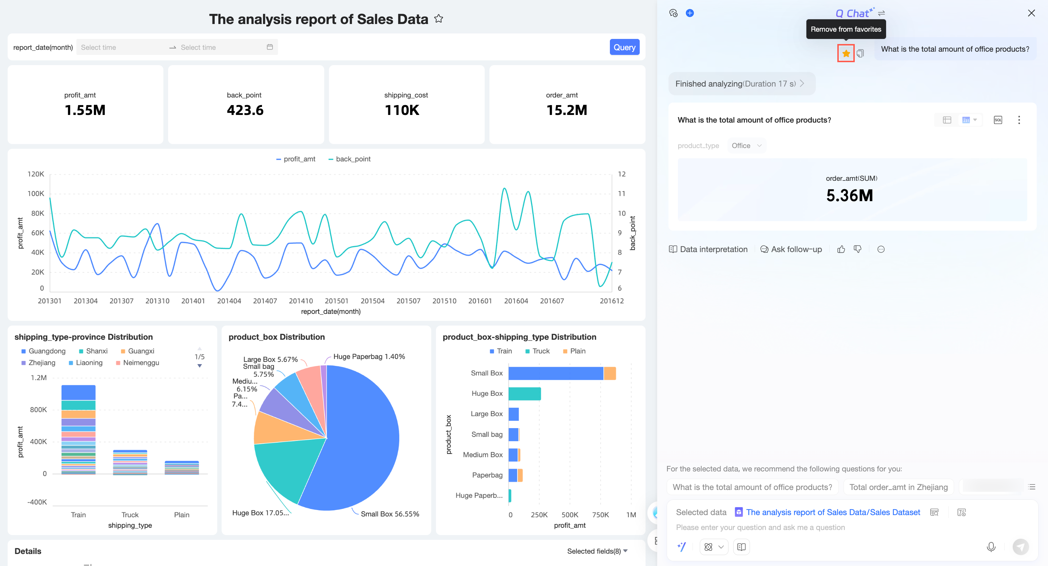The image size is (1048, 566).
Task: Start a new chat with the plus icon
Action: tap(690, 13)
